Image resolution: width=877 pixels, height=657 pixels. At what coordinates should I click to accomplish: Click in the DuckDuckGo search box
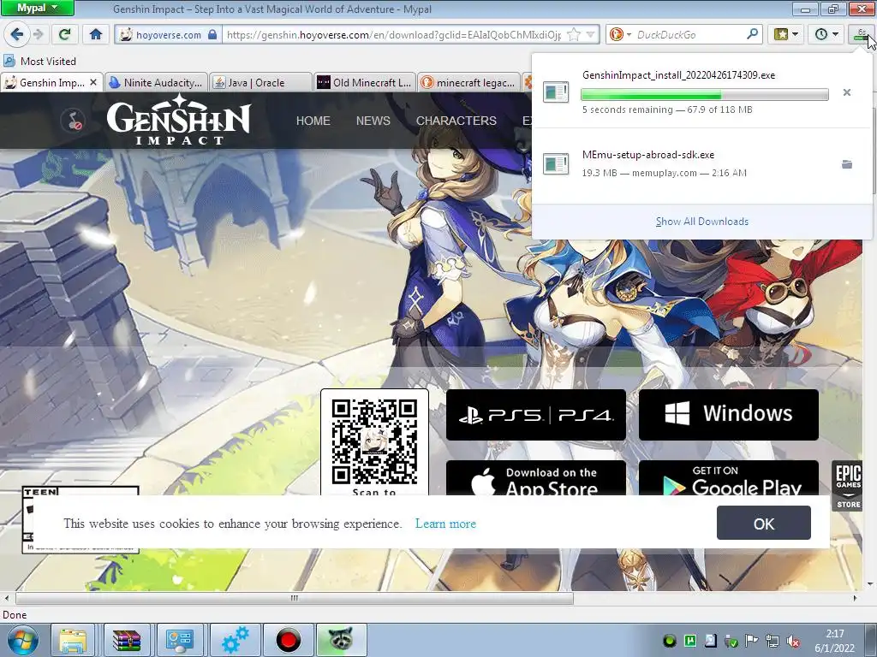[x=689, y=34]
